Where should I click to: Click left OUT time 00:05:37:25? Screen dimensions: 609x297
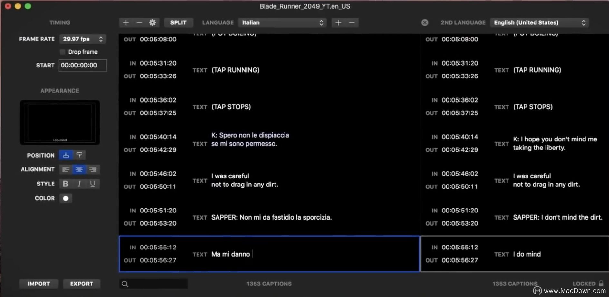(158, 113)
